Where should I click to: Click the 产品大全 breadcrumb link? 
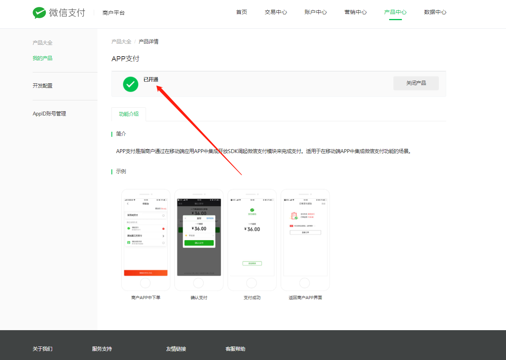(x=121, y=41)
